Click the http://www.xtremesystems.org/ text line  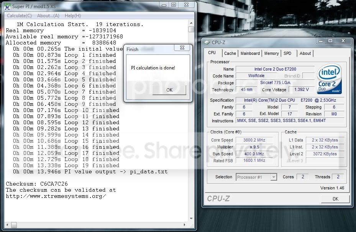(56, 196)
